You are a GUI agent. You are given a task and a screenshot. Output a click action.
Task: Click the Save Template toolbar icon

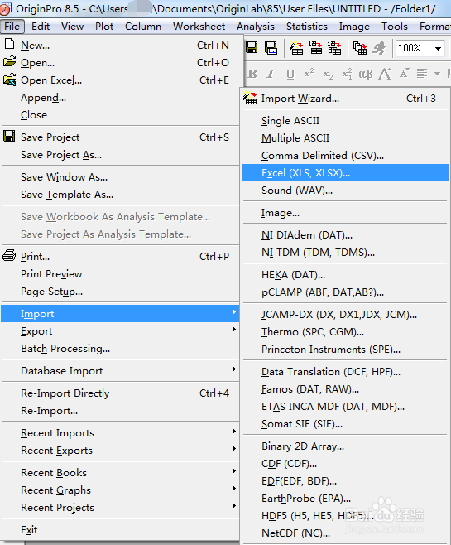pos(271,47)
